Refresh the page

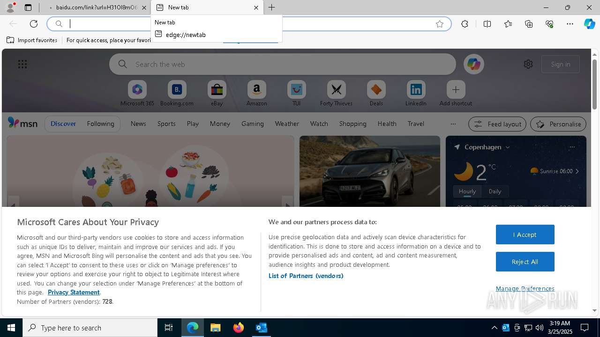(x=34, y=24)
